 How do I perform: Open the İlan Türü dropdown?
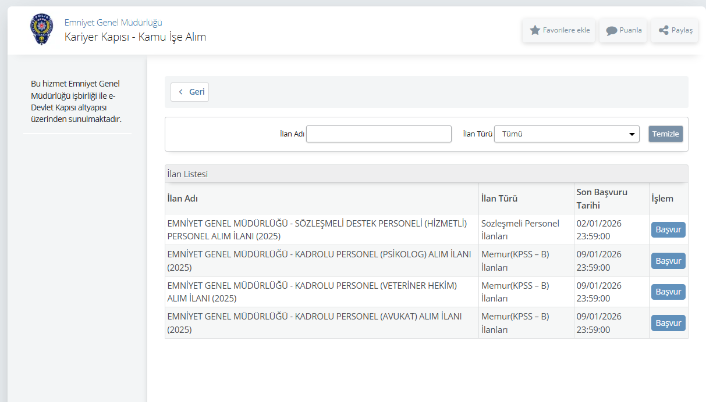pyautogui.click(x=566, y=134)
